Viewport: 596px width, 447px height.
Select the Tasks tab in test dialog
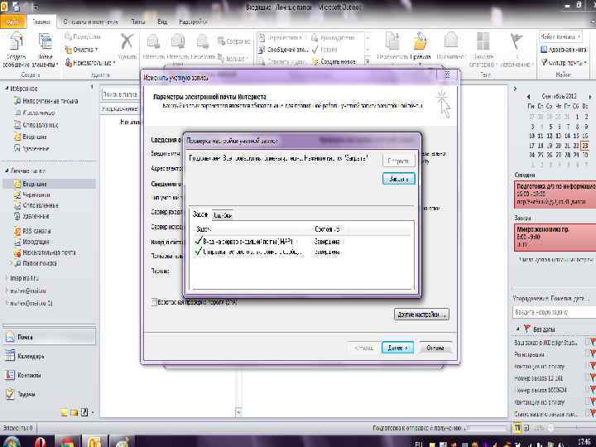[200, 214]
